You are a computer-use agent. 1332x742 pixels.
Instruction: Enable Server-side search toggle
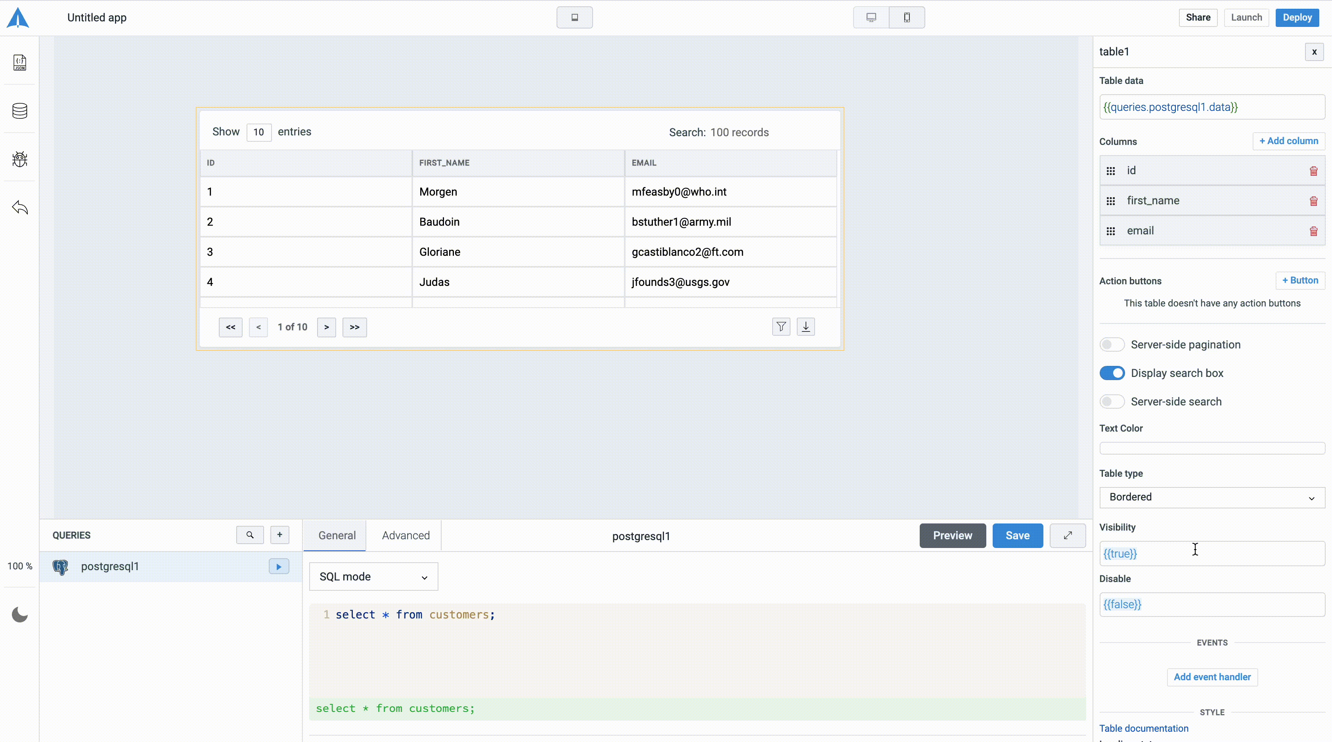1112,401
